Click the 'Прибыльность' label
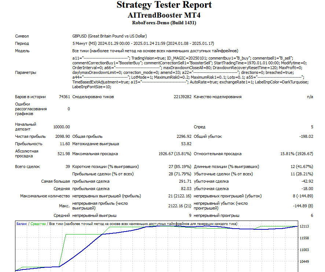325x272 pixels. tap(29, 144)
